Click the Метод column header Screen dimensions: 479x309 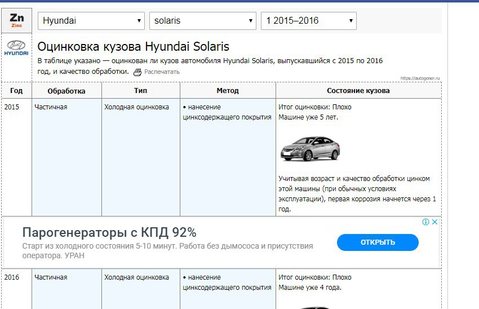(228, 90)
